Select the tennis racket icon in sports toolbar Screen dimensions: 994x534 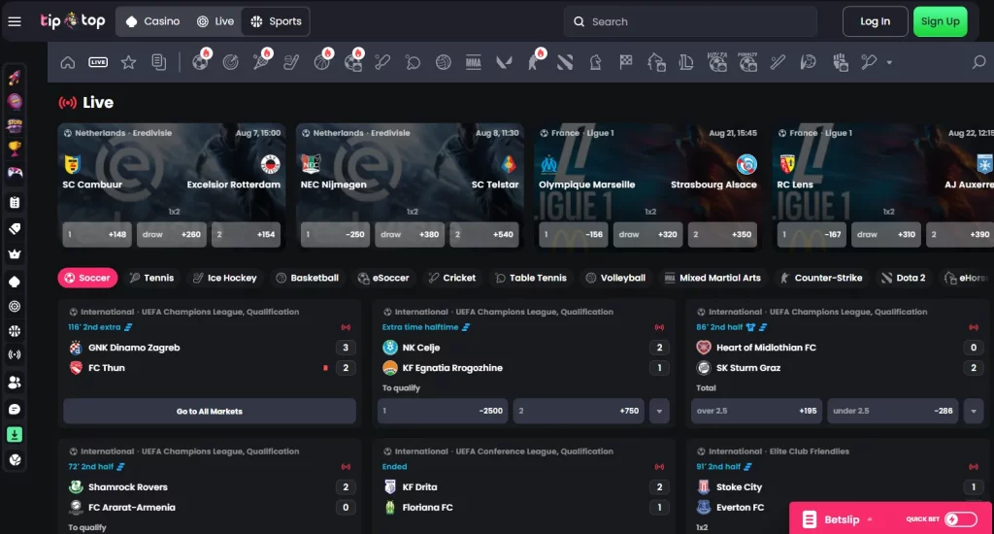[260, 62]
